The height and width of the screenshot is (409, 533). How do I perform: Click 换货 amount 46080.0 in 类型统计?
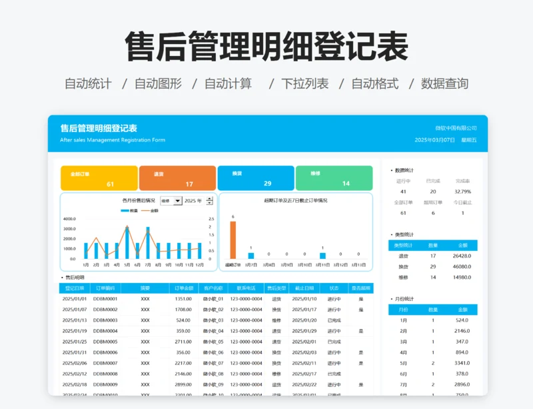(462, 267)
